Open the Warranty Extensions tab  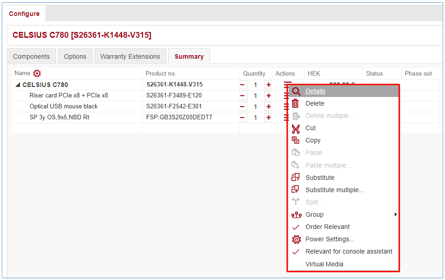pyautogui.click(x=130, y=56)
